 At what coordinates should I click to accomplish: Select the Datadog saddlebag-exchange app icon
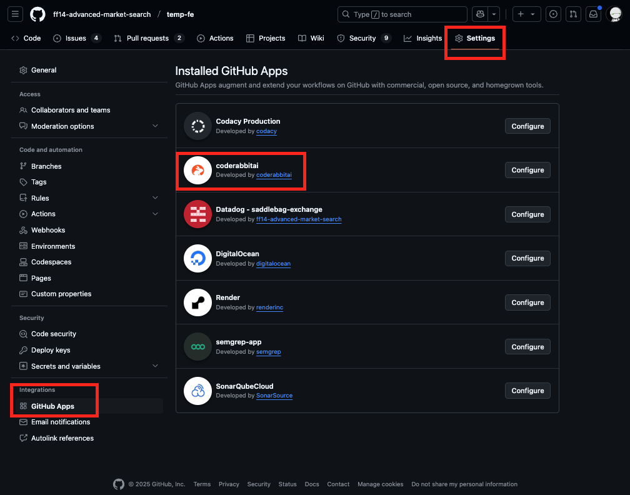click(x=197, y=214)
